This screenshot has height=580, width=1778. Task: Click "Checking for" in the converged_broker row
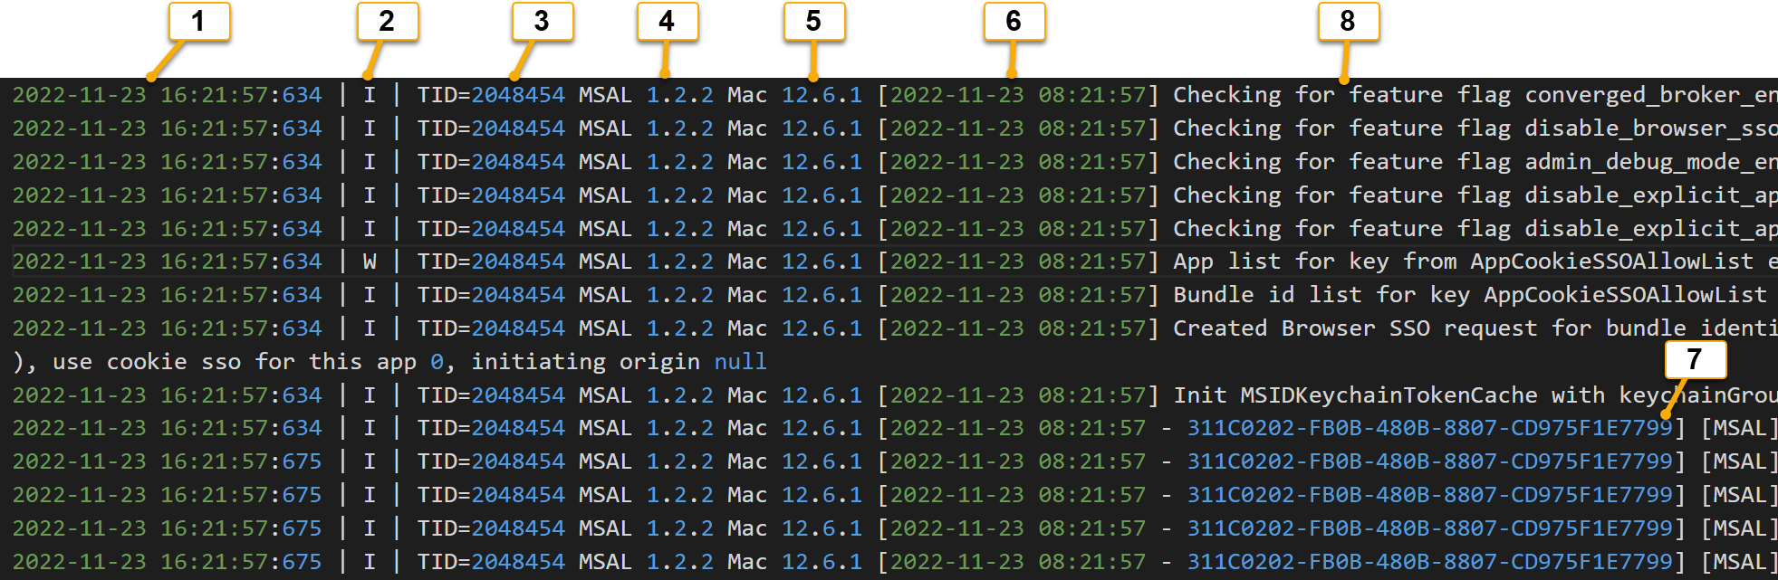click(1254, 95)
